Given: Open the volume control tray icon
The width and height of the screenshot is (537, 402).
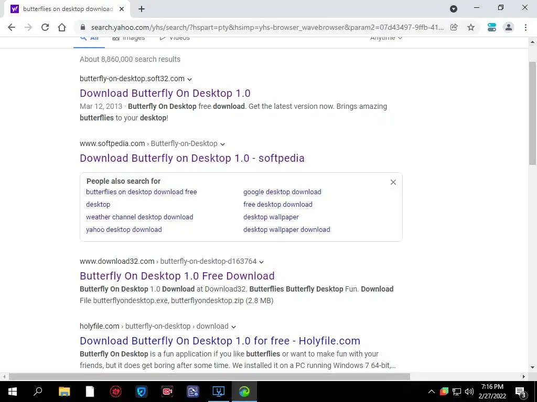Looking at the screenshot, I should [469, 392].
